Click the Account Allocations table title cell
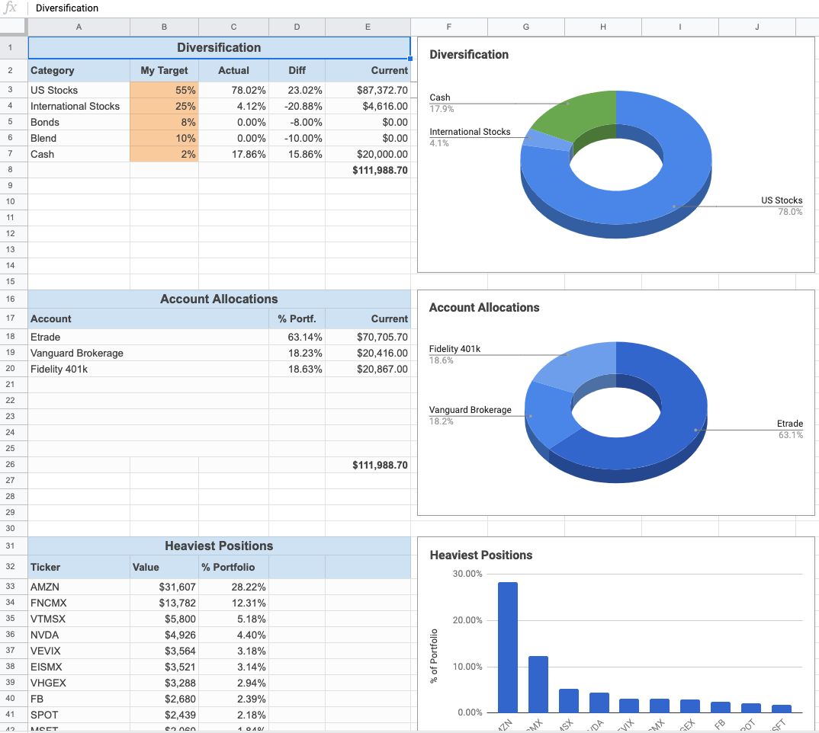This screenshot has height=733, width=819. click(x=219, y=299)
